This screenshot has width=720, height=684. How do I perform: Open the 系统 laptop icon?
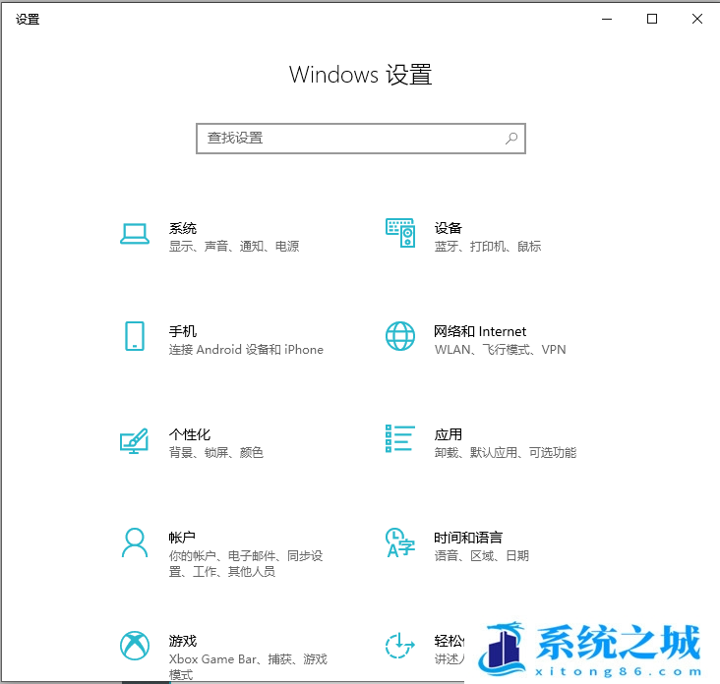click(x=135, y=234)
